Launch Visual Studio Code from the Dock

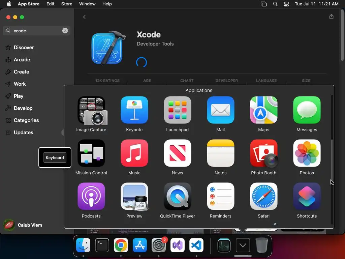click(196, 245)
